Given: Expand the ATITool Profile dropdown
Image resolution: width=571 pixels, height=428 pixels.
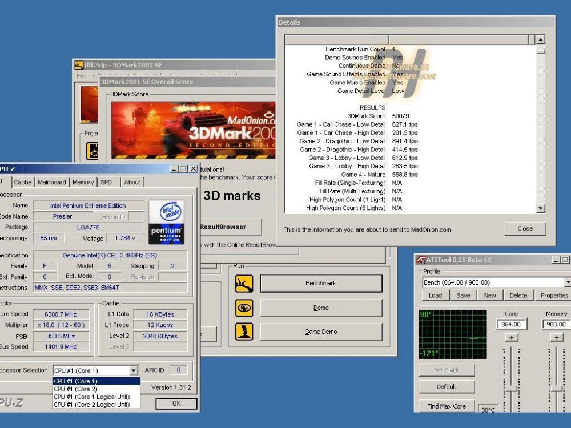Looking at the screenshot, I should (x=567, y=282).
